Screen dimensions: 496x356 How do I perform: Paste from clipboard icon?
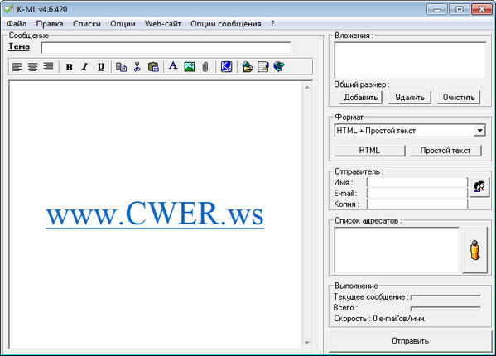(x=153, y=67)
